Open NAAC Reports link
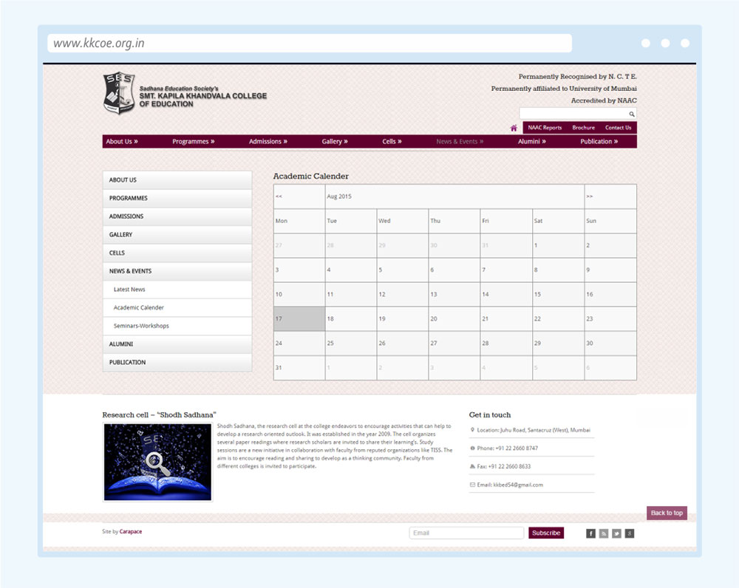This screenshot has width=739, height=588. click(x=545, y=128)
